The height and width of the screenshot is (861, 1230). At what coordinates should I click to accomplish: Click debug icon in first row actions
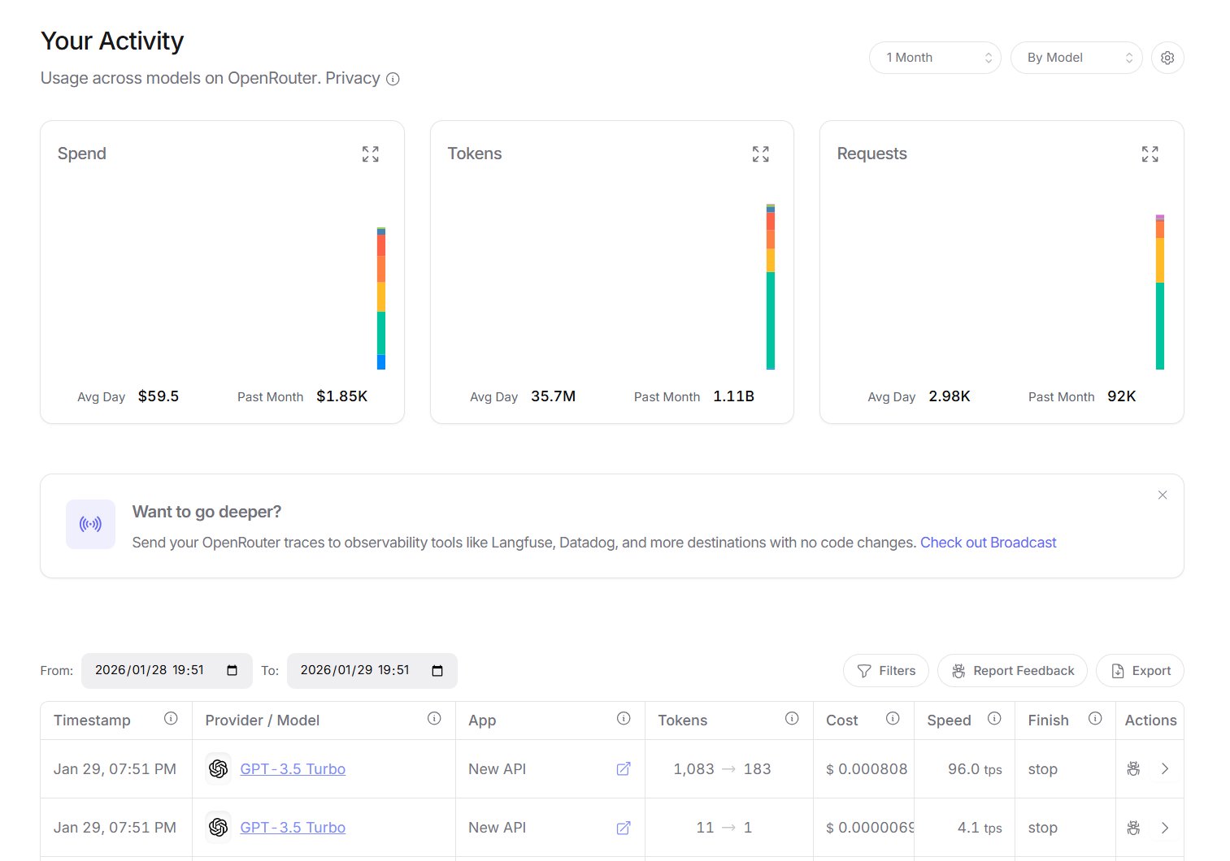tap(1133, 768)
